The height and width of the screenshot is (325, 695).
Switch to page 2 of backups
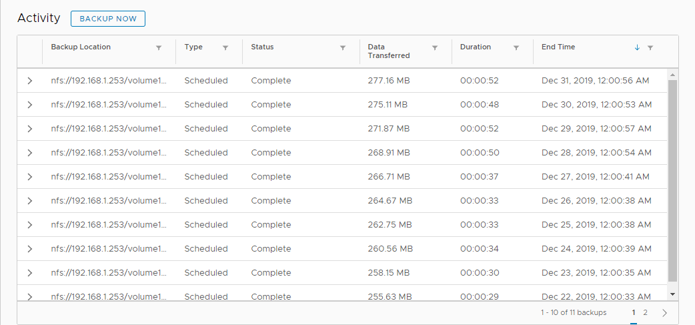click(645, 312)
